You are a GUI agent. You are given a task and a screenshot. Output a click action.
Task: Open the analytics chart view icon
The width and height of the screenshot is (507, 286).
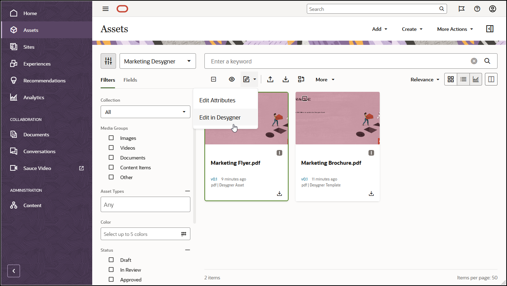(475, 79)
